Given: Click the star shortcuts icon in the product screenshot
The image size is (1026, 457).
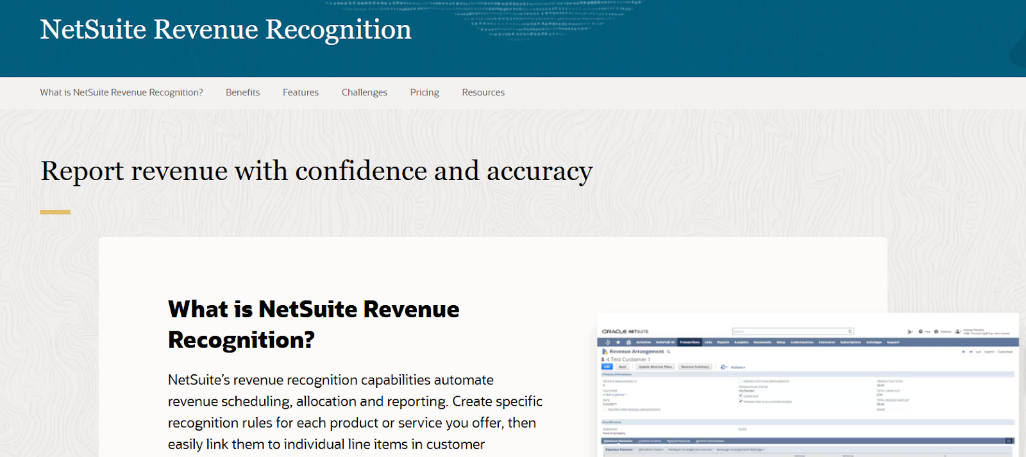Looking at the screenshot, I should (618, 342).
